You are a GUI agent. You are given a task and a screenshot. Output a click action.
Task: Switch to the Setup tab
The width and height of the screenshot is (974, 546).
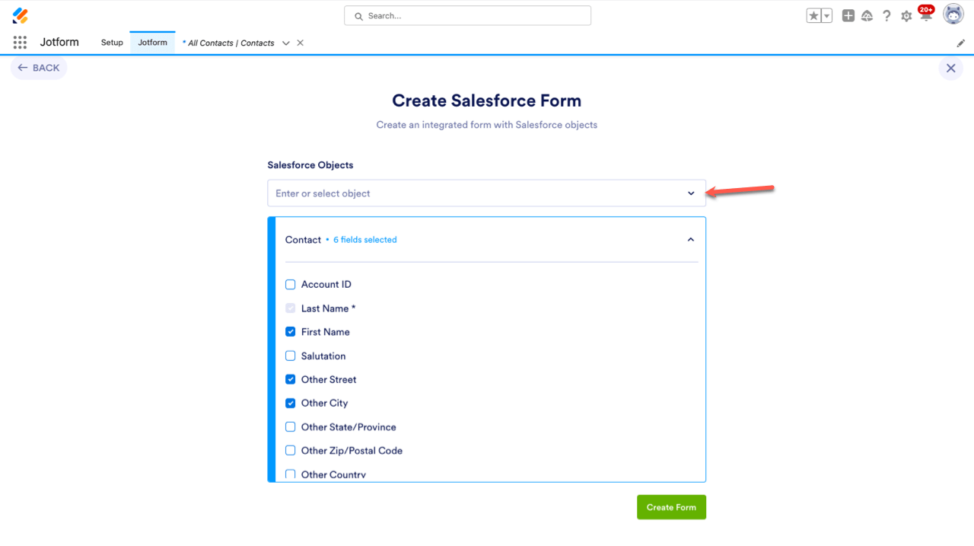click(x=112, y=43)
